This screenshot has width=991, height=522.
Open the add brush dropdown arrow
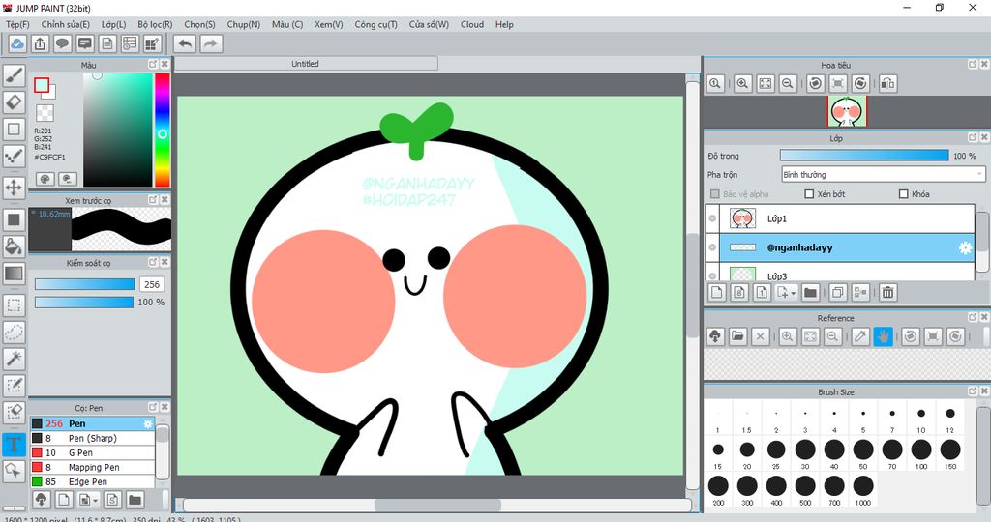tap(96, 500)
